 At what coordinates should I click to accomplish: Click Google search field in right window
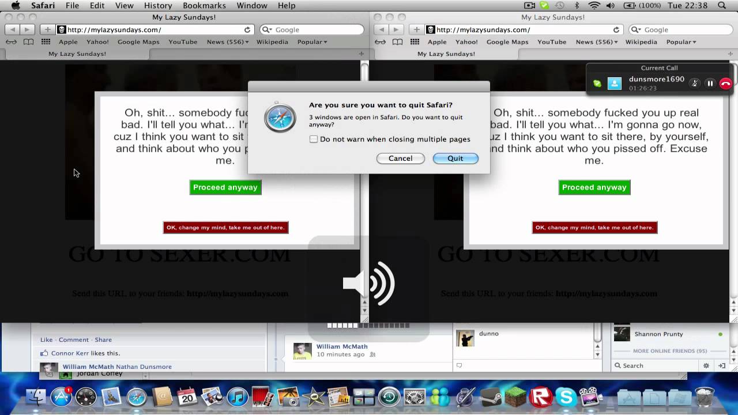(680, 29)
